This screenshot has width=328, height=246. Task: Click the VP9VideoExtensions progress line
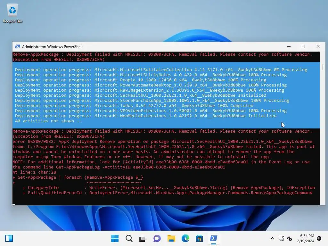[151, 111]
